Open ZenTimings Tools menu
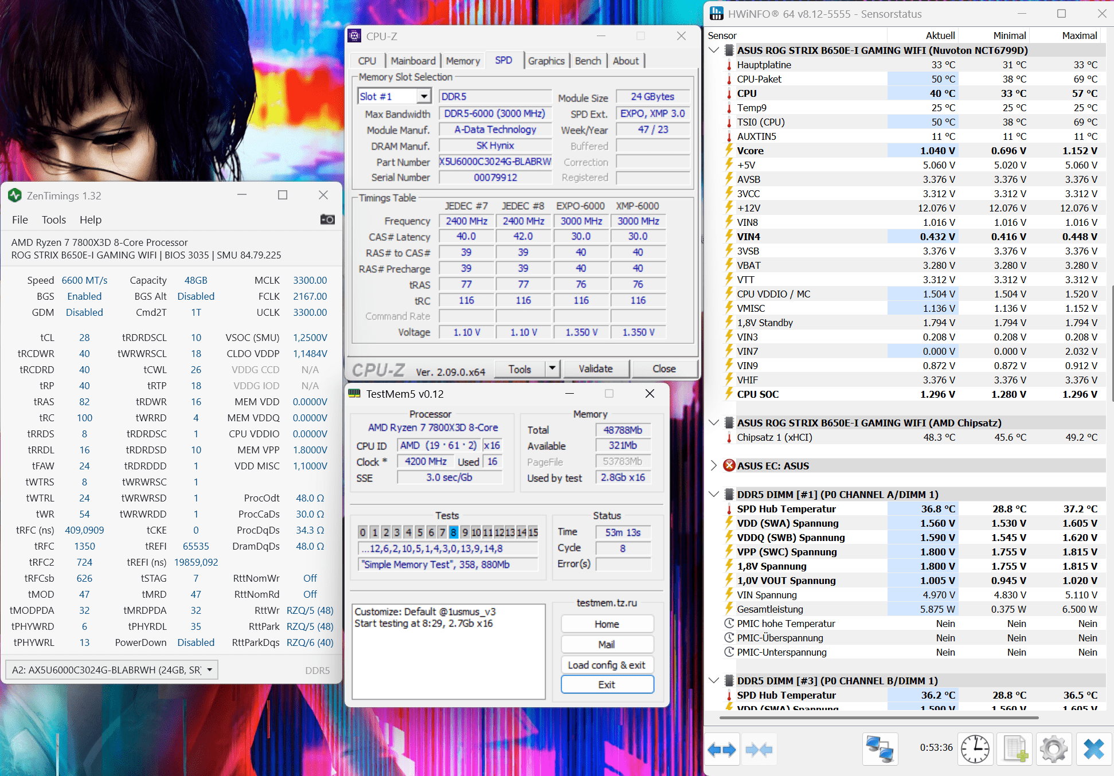Screen dimensions: 1114x776 pyautogui.click(x=54, y=220)
